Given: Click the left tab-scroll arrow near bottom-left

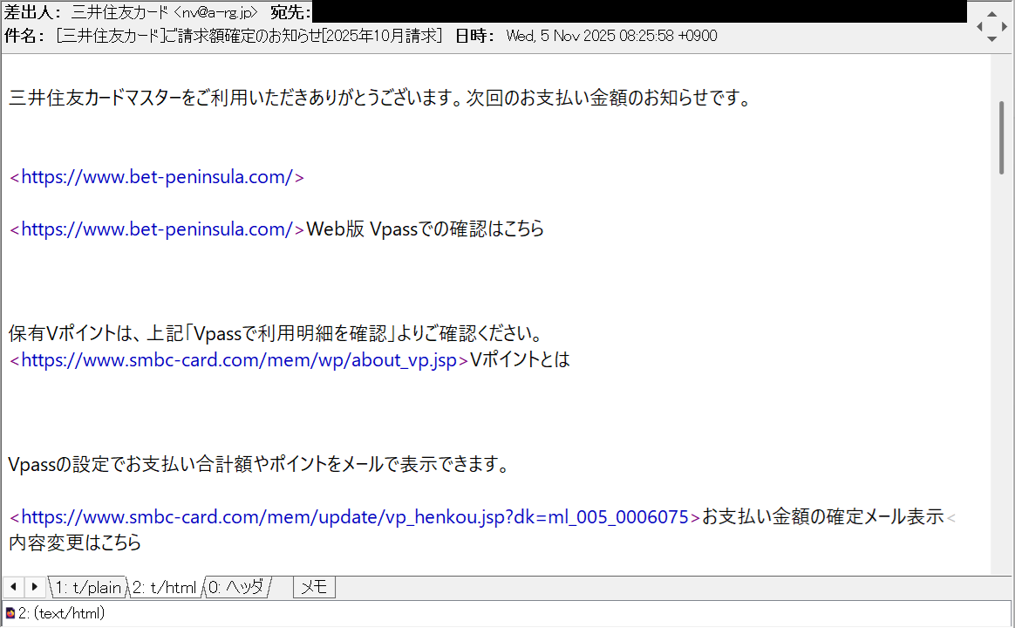Looking at the screenshot, I should pyautogui.click(x=11, y=586).
